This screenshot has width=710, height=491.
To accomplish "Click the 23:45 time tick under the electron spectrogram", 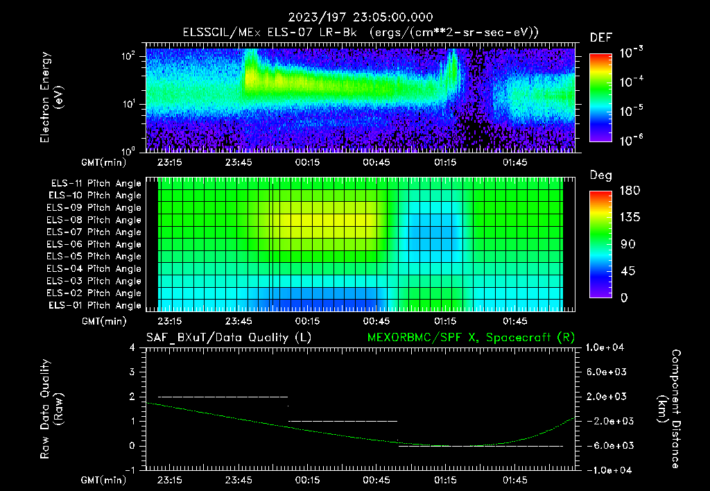I will click(x=239, y=162).
